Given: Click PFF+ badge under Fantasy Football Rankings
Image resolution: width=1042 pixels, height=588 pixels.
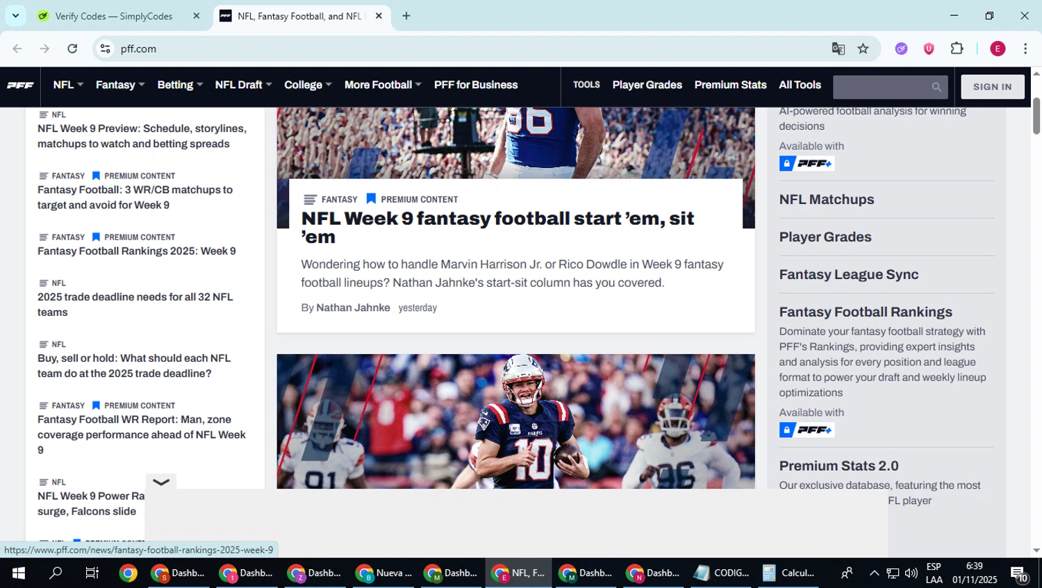Looking at the screenshot, I should [x=807, y=430].
